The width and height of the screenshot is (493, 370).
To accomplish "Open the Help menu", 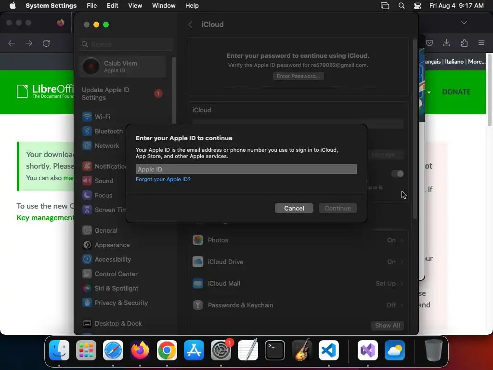I will [x=192, y=6].
